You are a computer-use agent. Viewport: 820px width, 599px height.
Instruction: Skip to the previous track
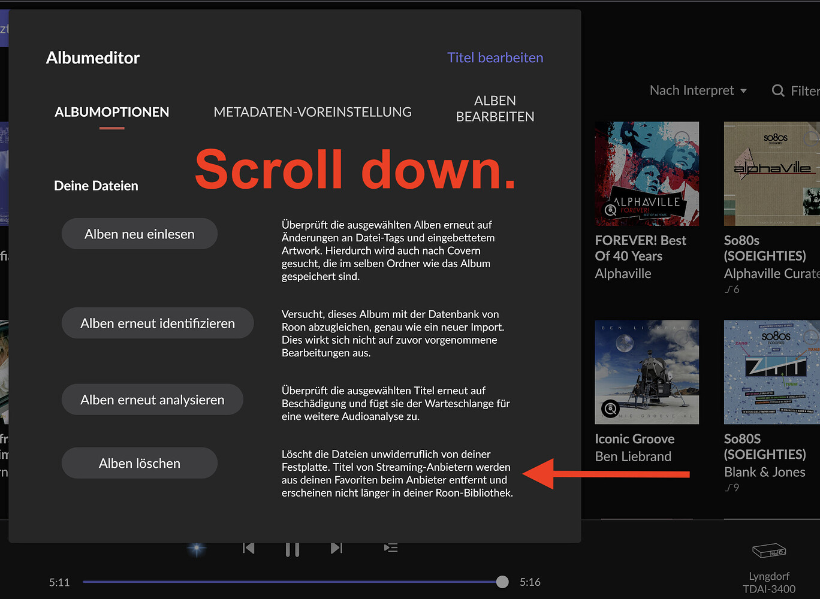[x=249, y=548]
